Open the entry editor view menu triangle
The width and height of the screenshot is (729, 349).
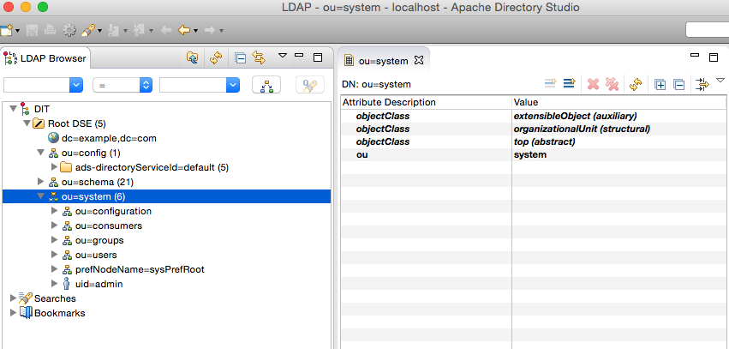[x=720, y=81]
